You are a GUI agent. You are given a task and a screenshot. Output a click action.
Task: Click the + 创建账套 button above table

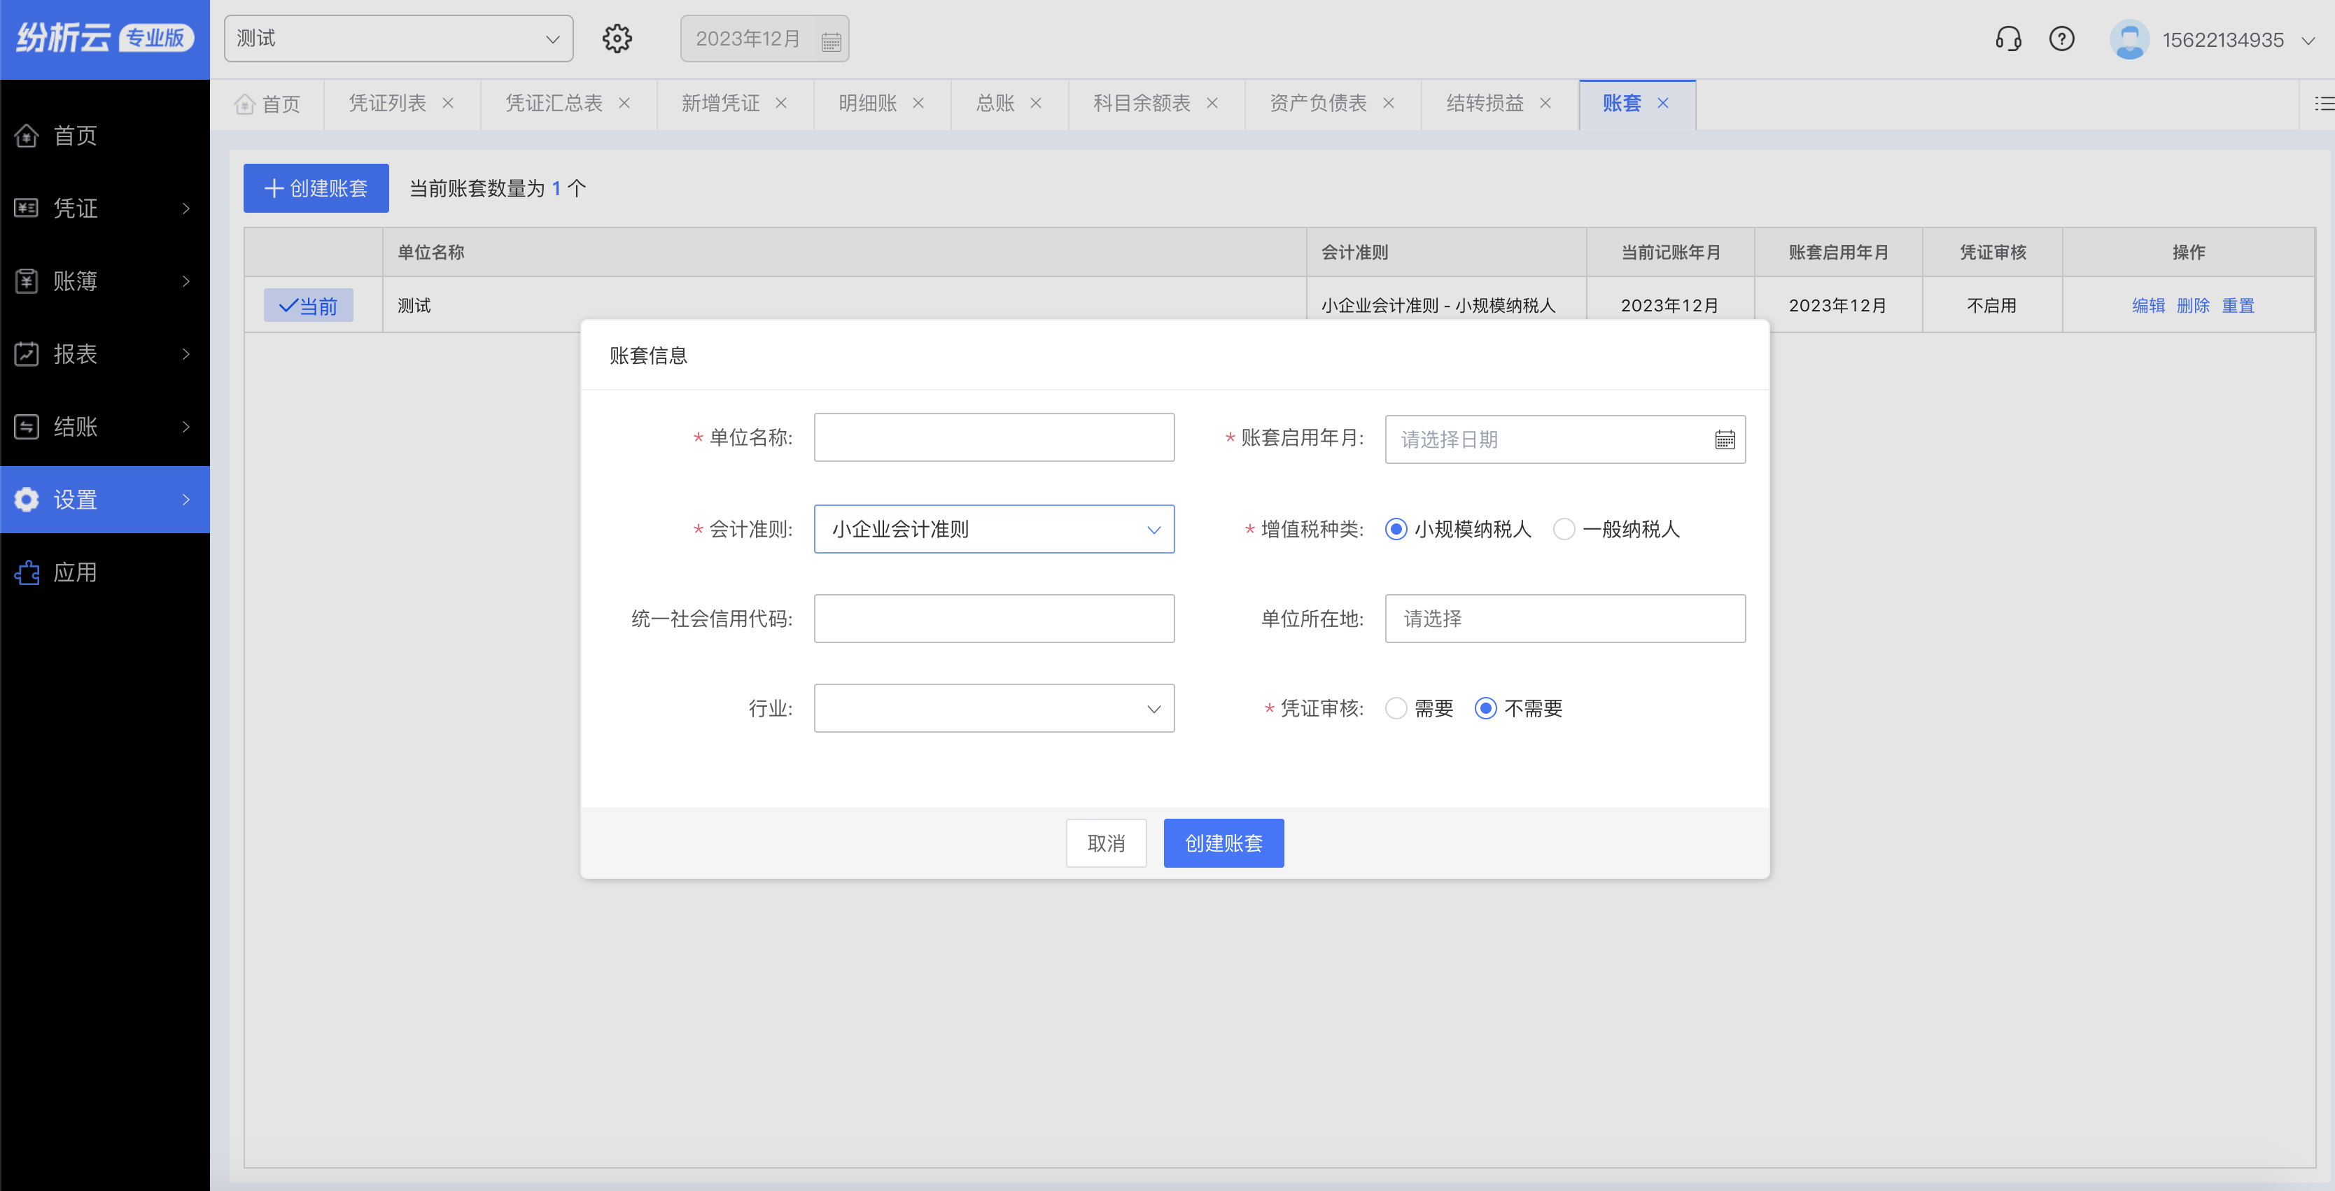click(316, 188)
